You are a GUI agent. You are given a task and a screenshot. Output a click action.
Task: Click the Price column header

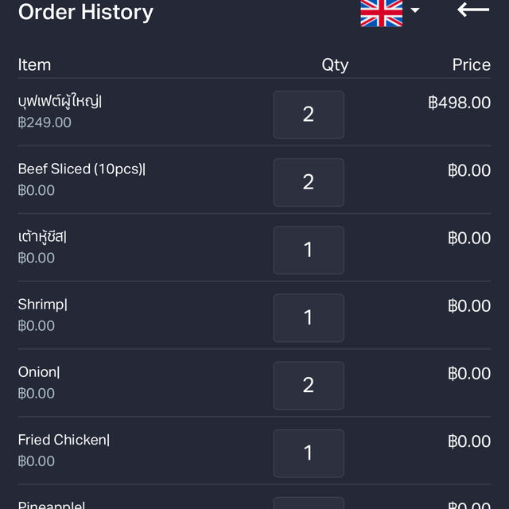point(472,64)
